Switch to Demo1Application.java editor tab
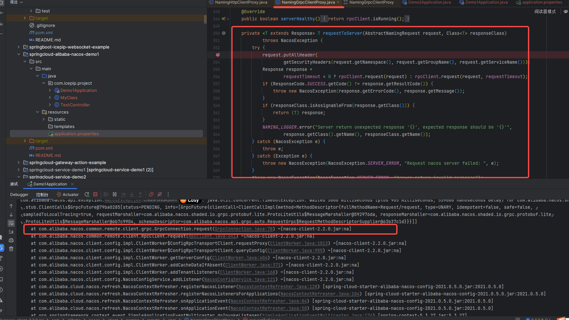Viewport: 569px width, 320px height. pyautogui.click(x=484, y=2)
